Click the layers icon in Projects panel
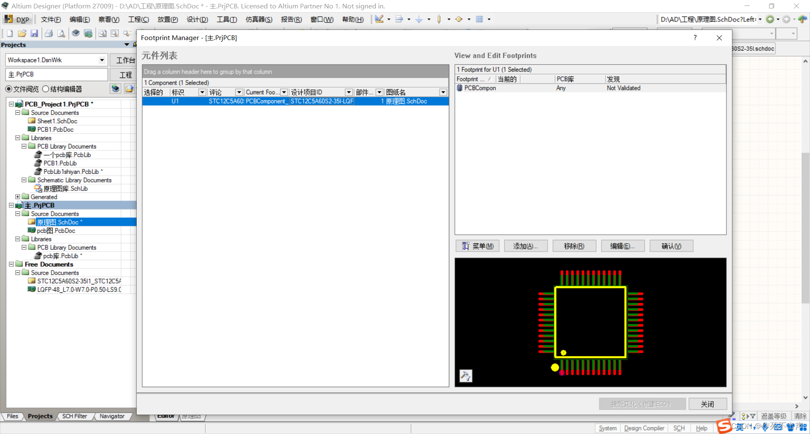 click(x=116, y=88)
